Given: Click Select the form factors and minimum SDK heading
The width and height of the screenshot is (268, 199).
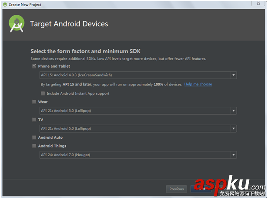Looking at the screenshot, I should click(85, 51).
